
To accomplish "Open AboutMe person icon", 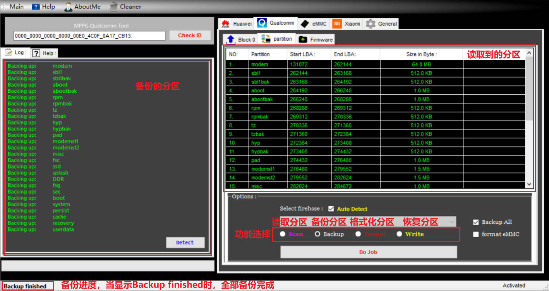I will tap(69, 7).
